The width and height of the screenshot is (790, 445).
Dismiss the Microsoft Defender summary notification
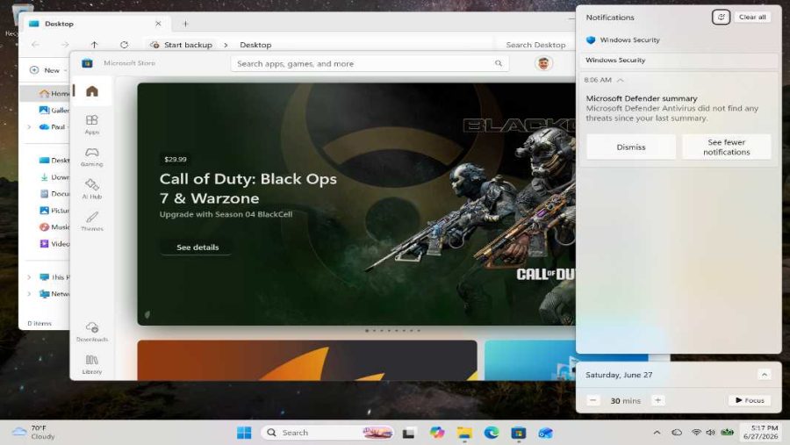click(x=631, y=147)
